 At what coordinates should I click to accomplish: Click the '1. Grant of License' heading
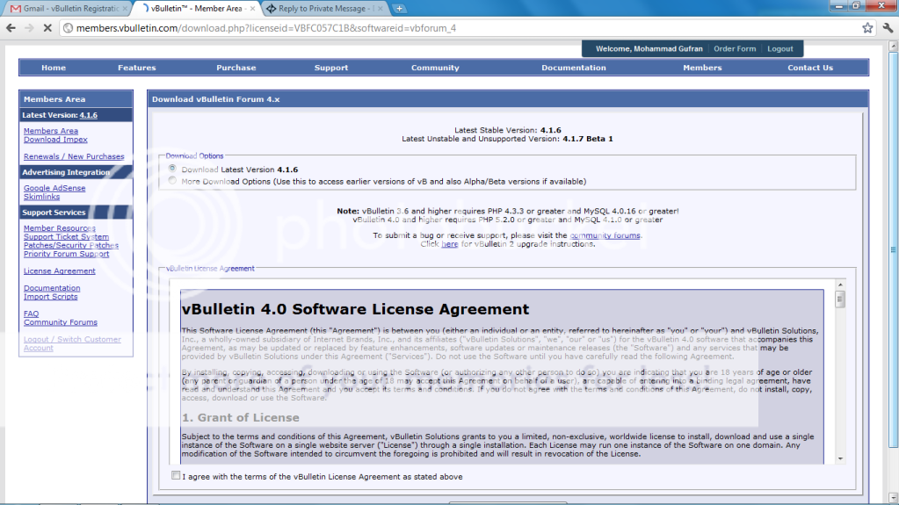tap(240, 418)
